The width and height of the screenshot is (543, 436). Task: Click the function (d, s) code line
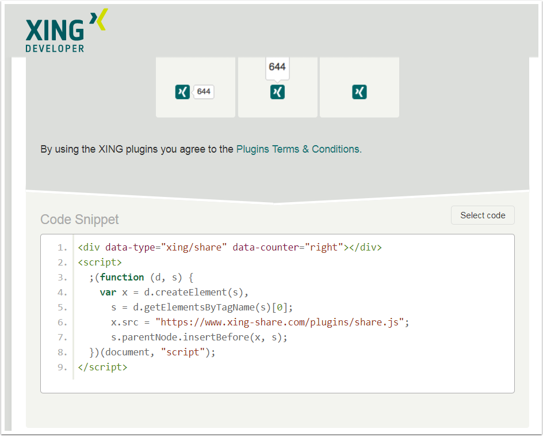pyautogui.click(x=142, y=278)
